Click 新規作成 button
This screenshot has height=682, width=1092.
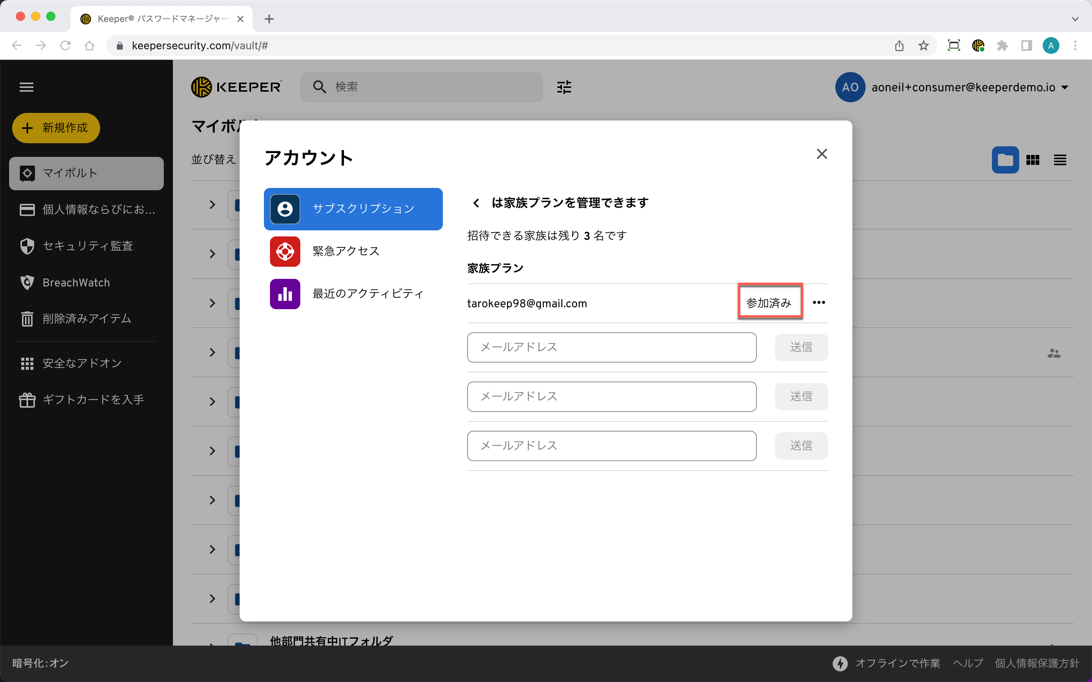click(x=56, y=128)
